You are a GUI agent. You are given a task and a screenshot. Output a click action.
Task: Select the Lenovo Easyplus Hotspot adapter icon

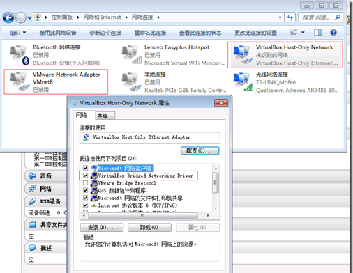[131, 55]
